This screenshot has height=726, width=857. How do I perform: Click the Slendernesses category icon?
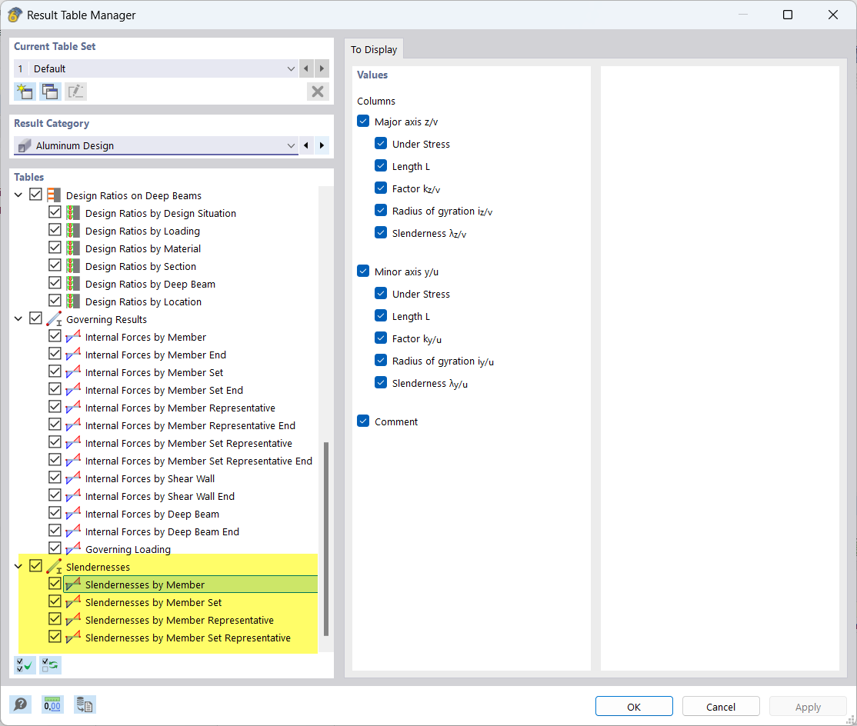[x=54, y=567]
